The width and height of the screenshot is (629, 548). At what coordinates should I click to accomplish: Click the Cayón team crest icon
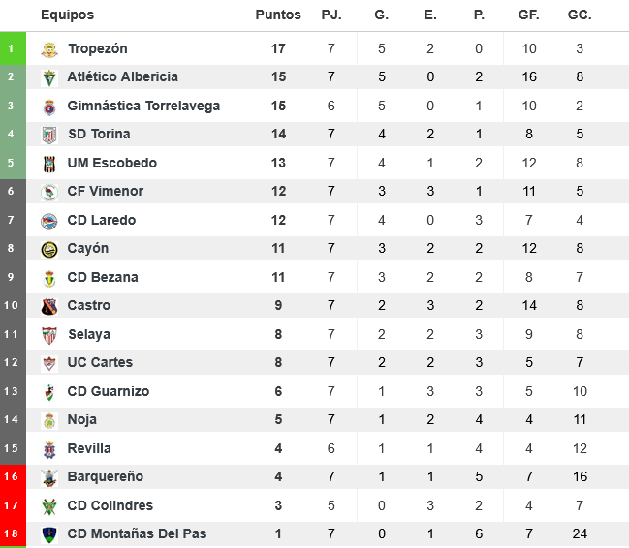click(49, 249)
